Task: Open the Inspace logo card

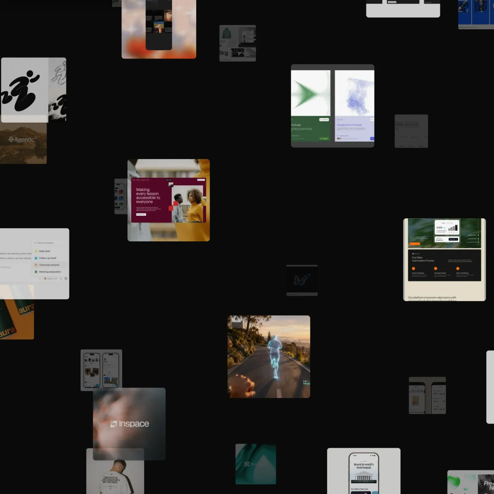Action: (x=129, y=424)
